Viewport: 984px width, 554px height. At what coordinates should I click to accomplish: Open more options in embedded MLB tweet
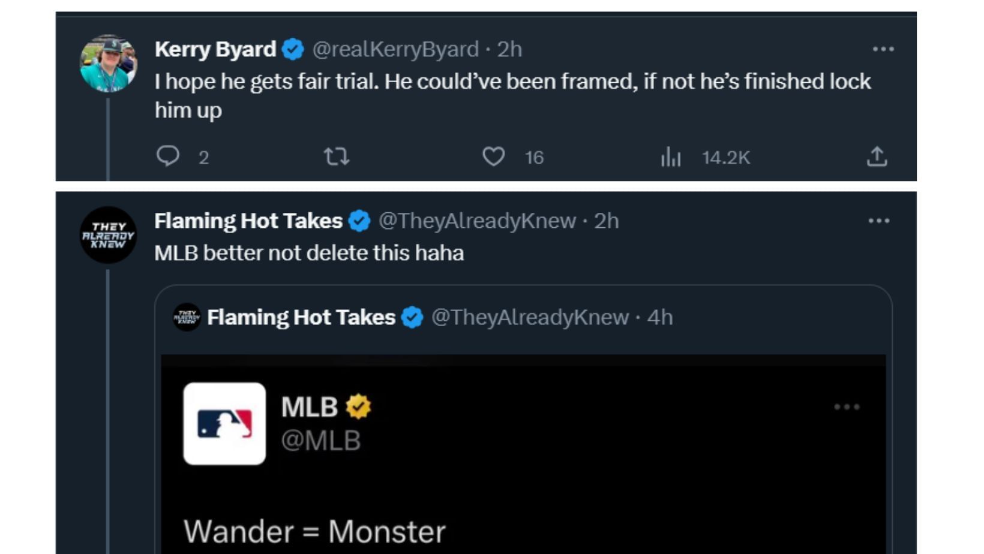[x=847, y=407]
